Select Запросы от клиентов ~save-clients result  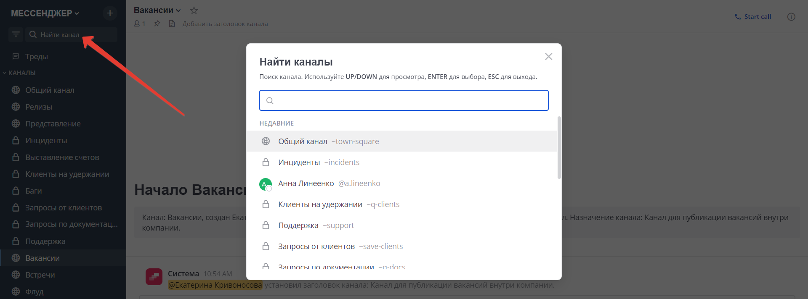[x=401, y=246]
